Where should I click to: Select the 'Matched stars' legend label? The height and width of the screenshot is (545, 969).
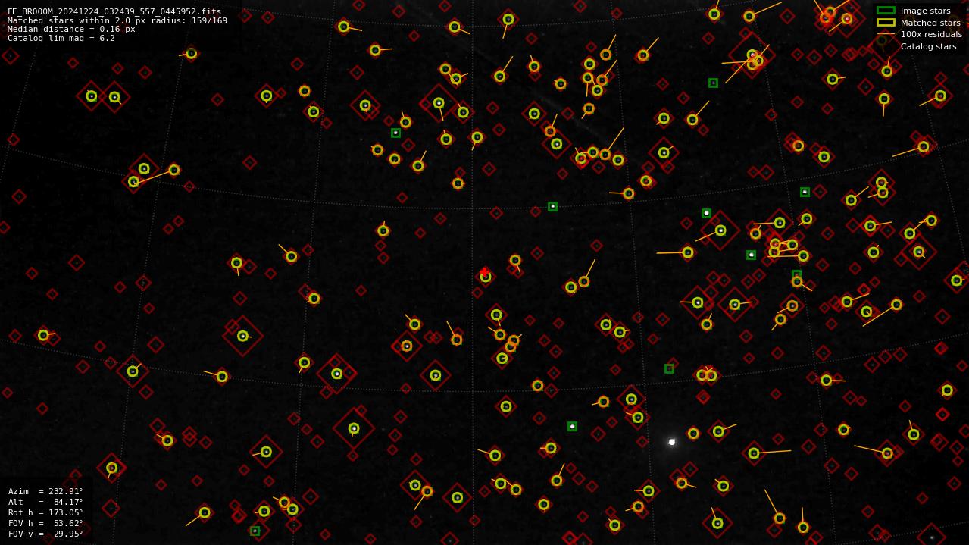click(930, 23)
